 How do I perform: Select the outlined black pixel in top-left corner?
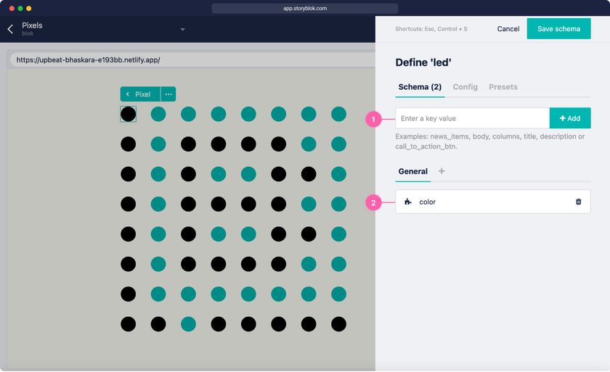129,114
